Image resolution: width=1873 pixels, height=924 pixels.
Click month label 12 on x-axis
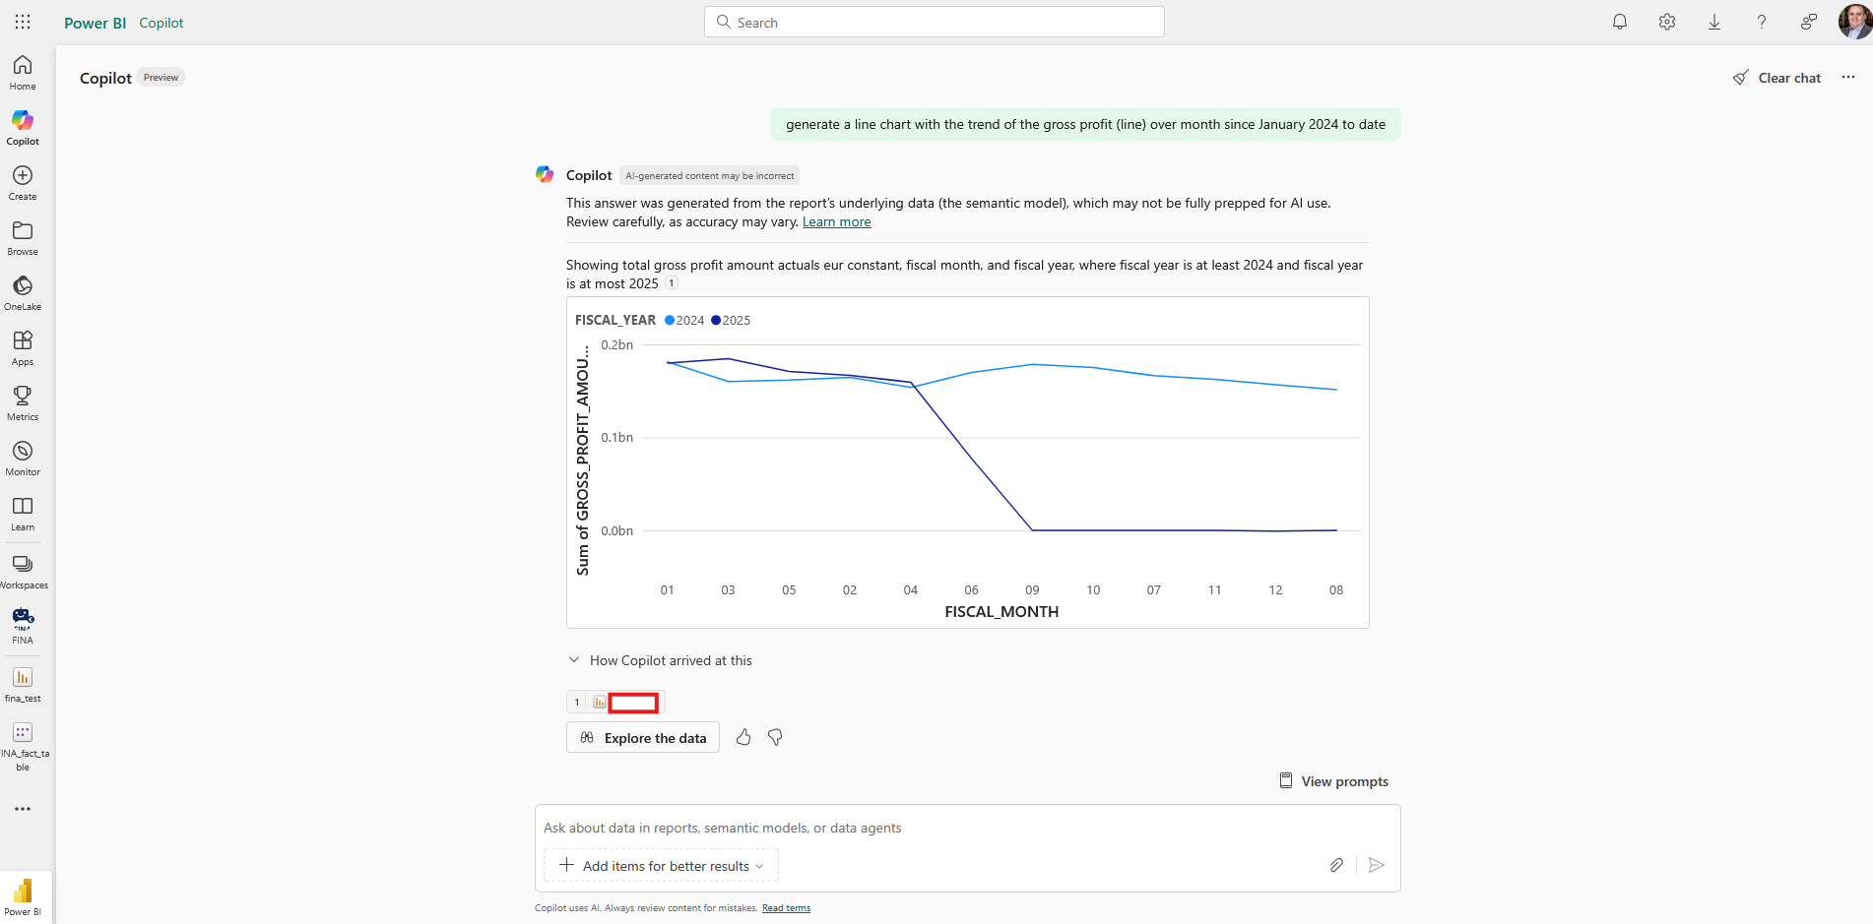1275,589
